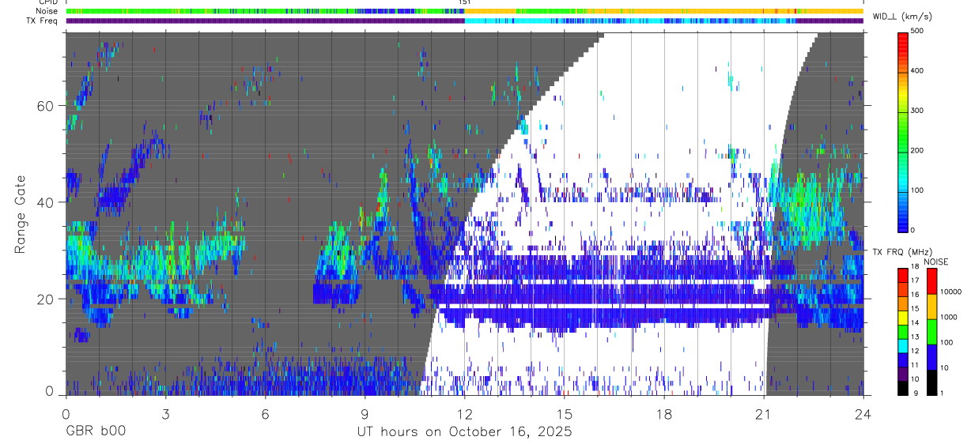Click the GBR b00 radar beam label
Screen dimensions: 971x448
94,432
